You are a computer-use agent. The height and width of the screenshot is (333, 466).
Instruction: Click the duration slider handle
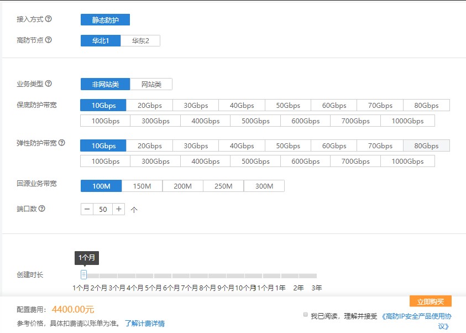[84, 274]
